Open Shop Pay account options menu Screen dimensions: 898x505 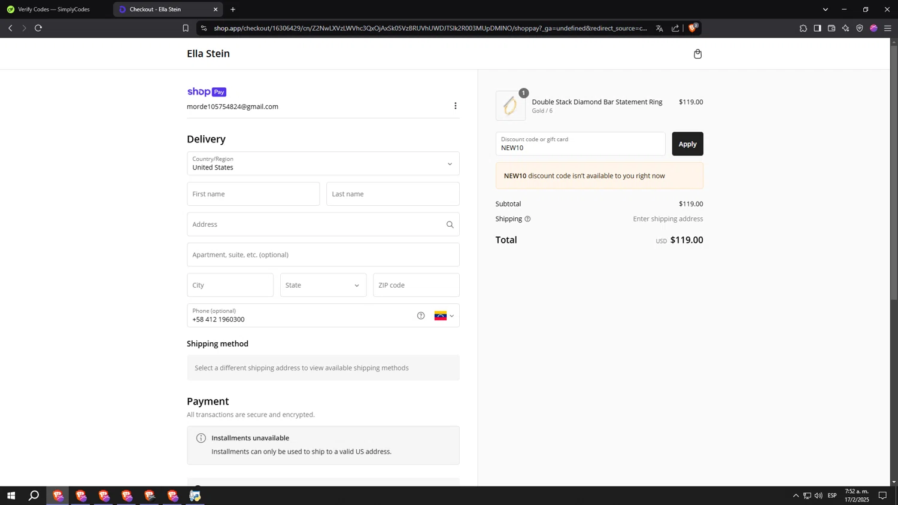[456, 106]
